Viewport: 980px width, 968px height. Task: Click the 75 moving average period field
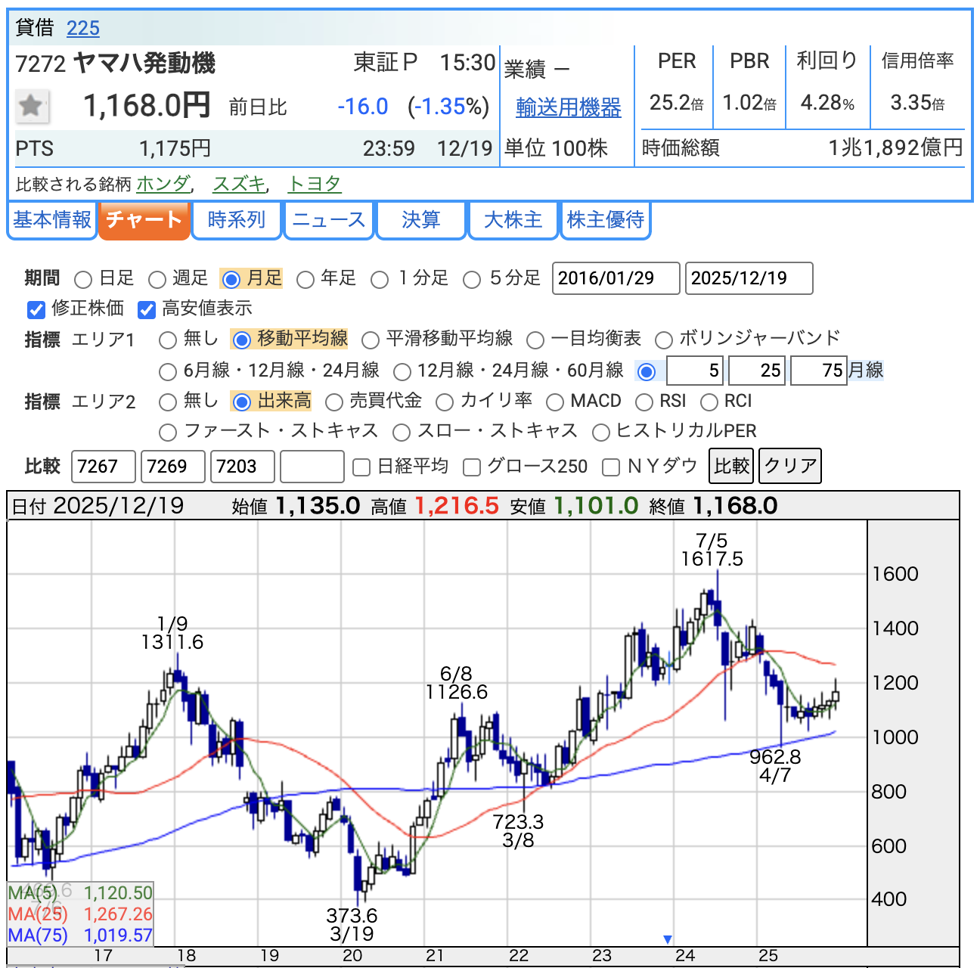pyautogui.click(x=817, y=371)
